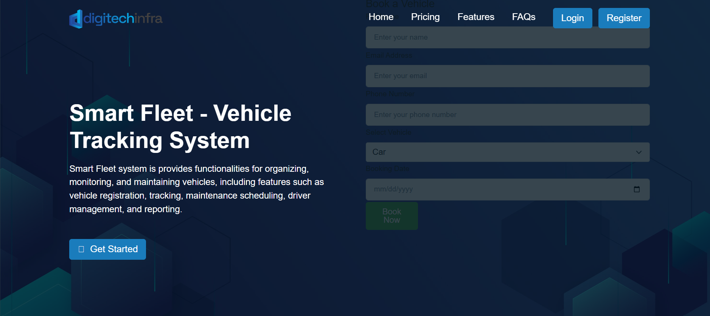Expand the Car vehicle dropdown
This screenshot has height=316, width=710.
tap(507, 152)
